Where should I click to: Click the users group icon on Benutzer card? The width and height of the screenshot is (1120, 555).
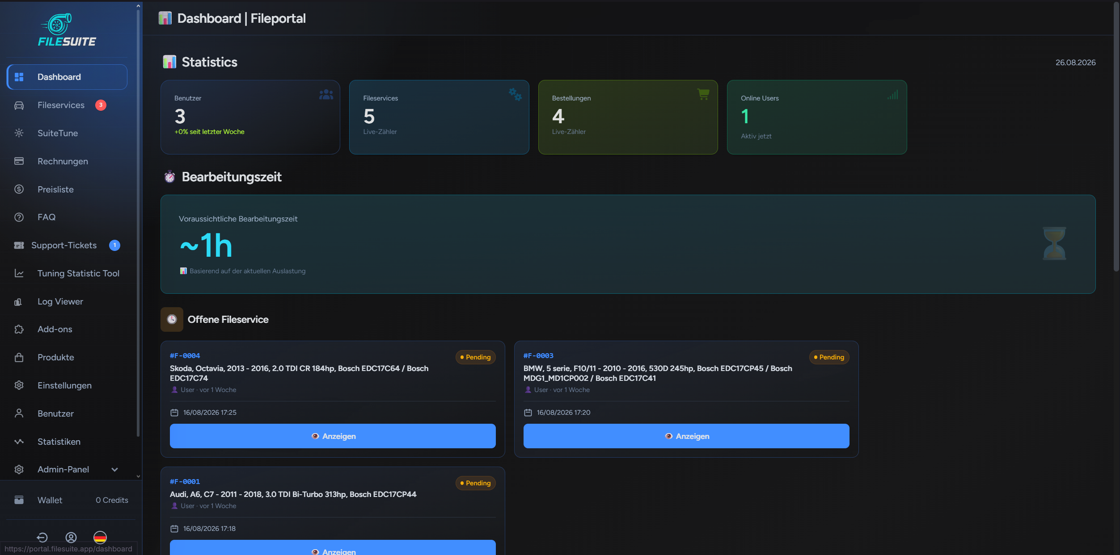coord(326,95)
